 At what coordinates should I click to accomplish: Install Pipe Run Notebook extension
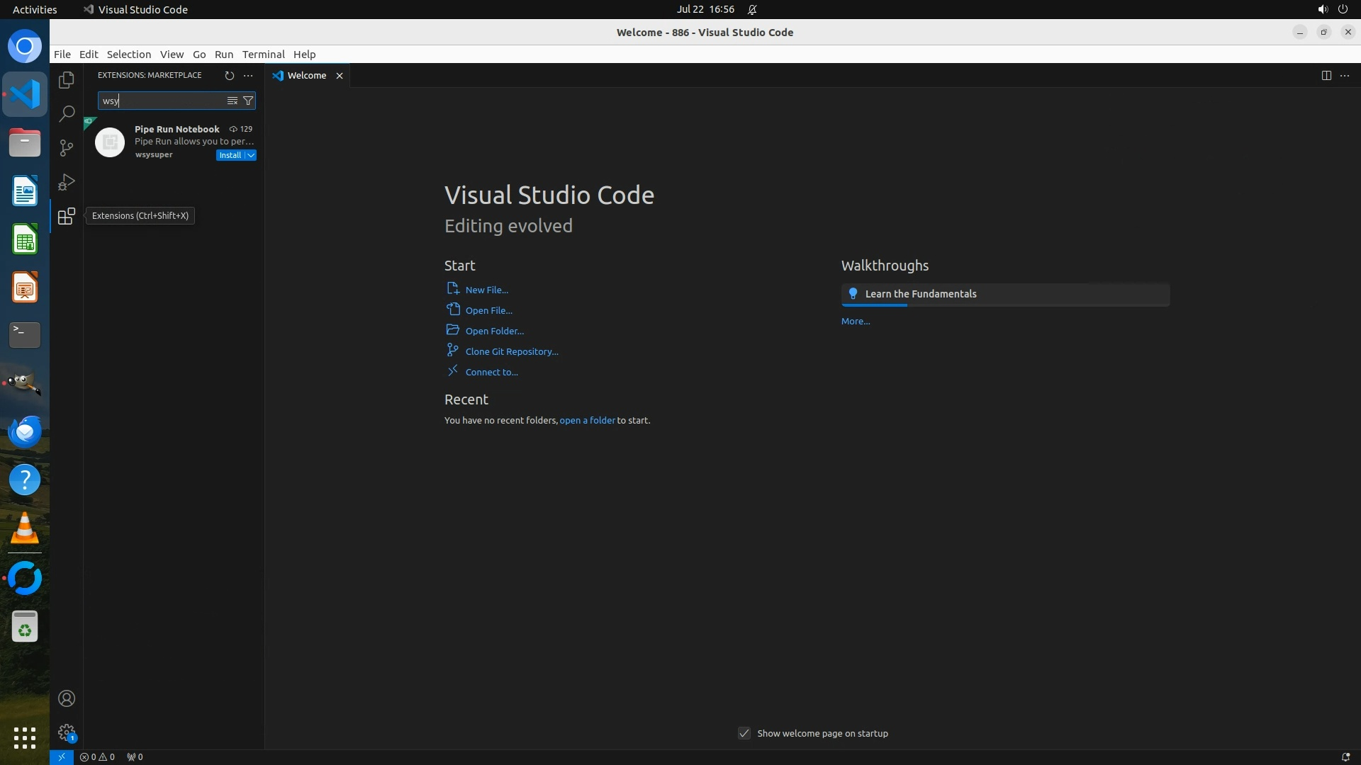[230, 155]
